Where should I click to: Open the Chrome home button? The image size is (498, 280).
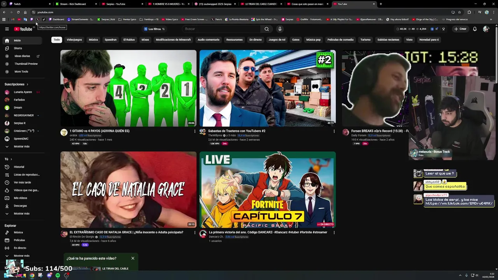click(x=25, y=12)
